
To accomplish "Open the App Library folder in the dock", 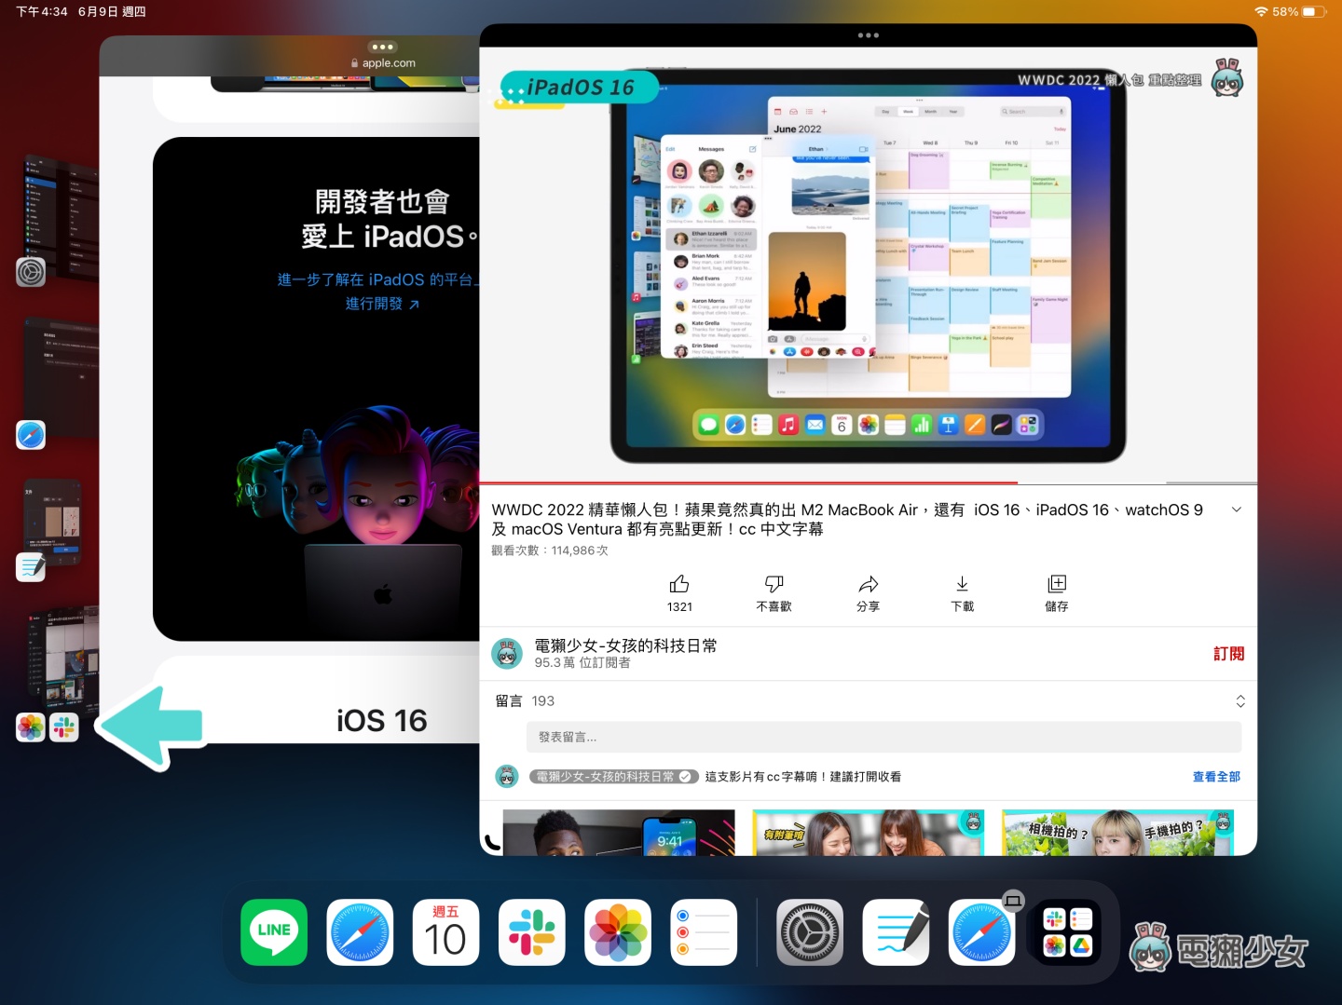I will coord(1068,932).
